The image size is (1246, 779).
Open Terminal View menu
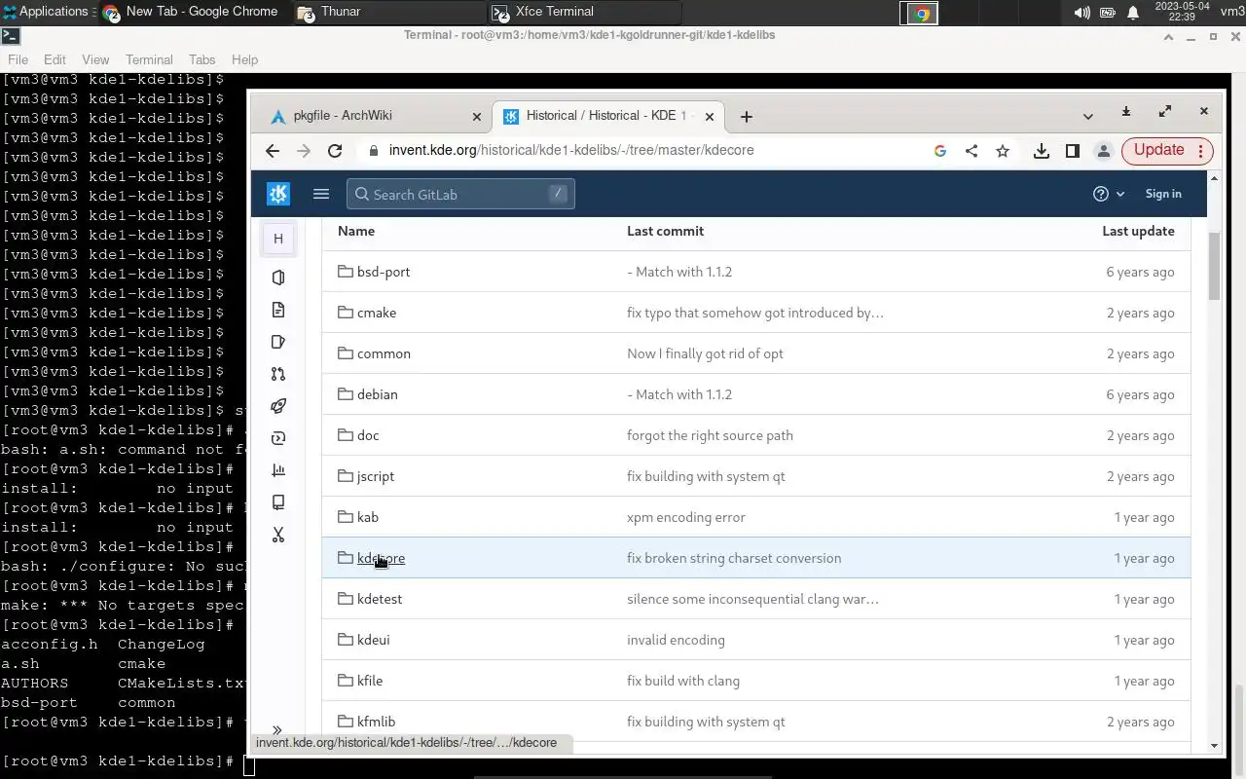tap(95, 59)
